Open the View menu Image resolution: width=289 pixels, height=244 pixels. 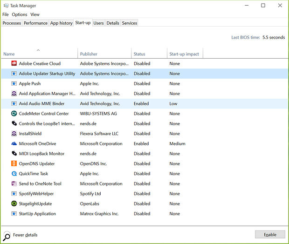pyautogui.click(x=35, y=14)
